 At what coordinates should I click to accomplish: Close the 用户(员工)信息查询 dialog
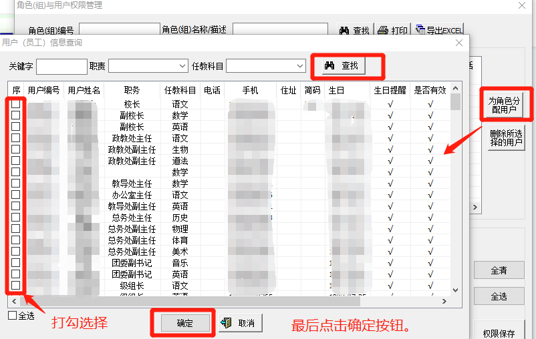pos(459,43)
